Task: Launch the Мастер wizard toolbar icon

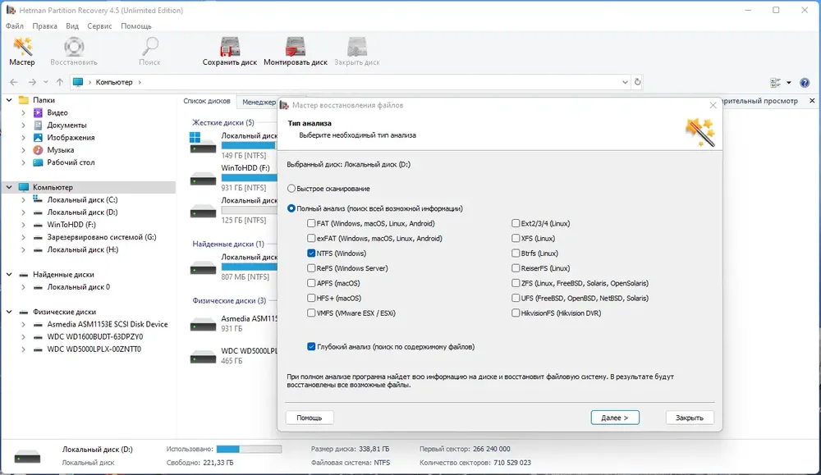Action: coord(22,52)
